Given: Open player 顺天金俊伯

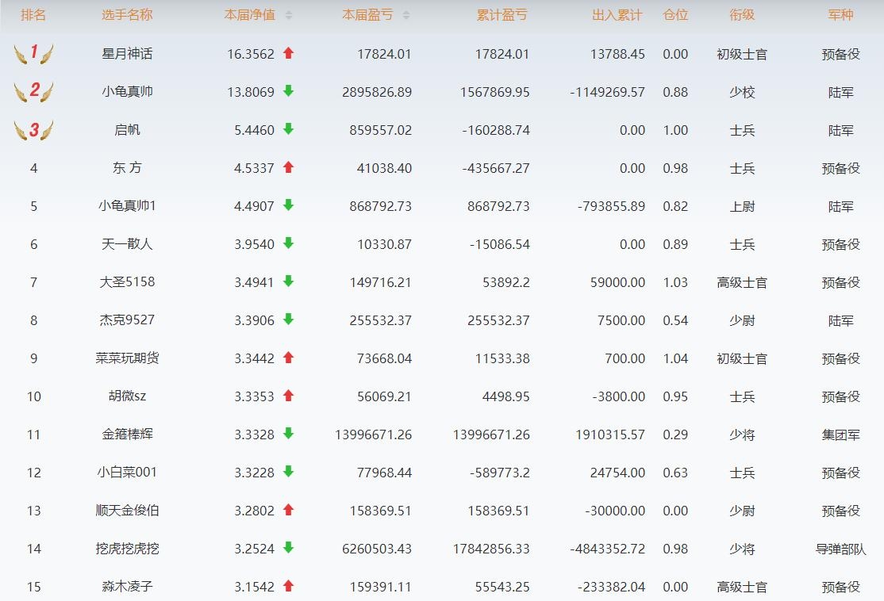Looking at the screenshot, I should [x=127, y=510].
